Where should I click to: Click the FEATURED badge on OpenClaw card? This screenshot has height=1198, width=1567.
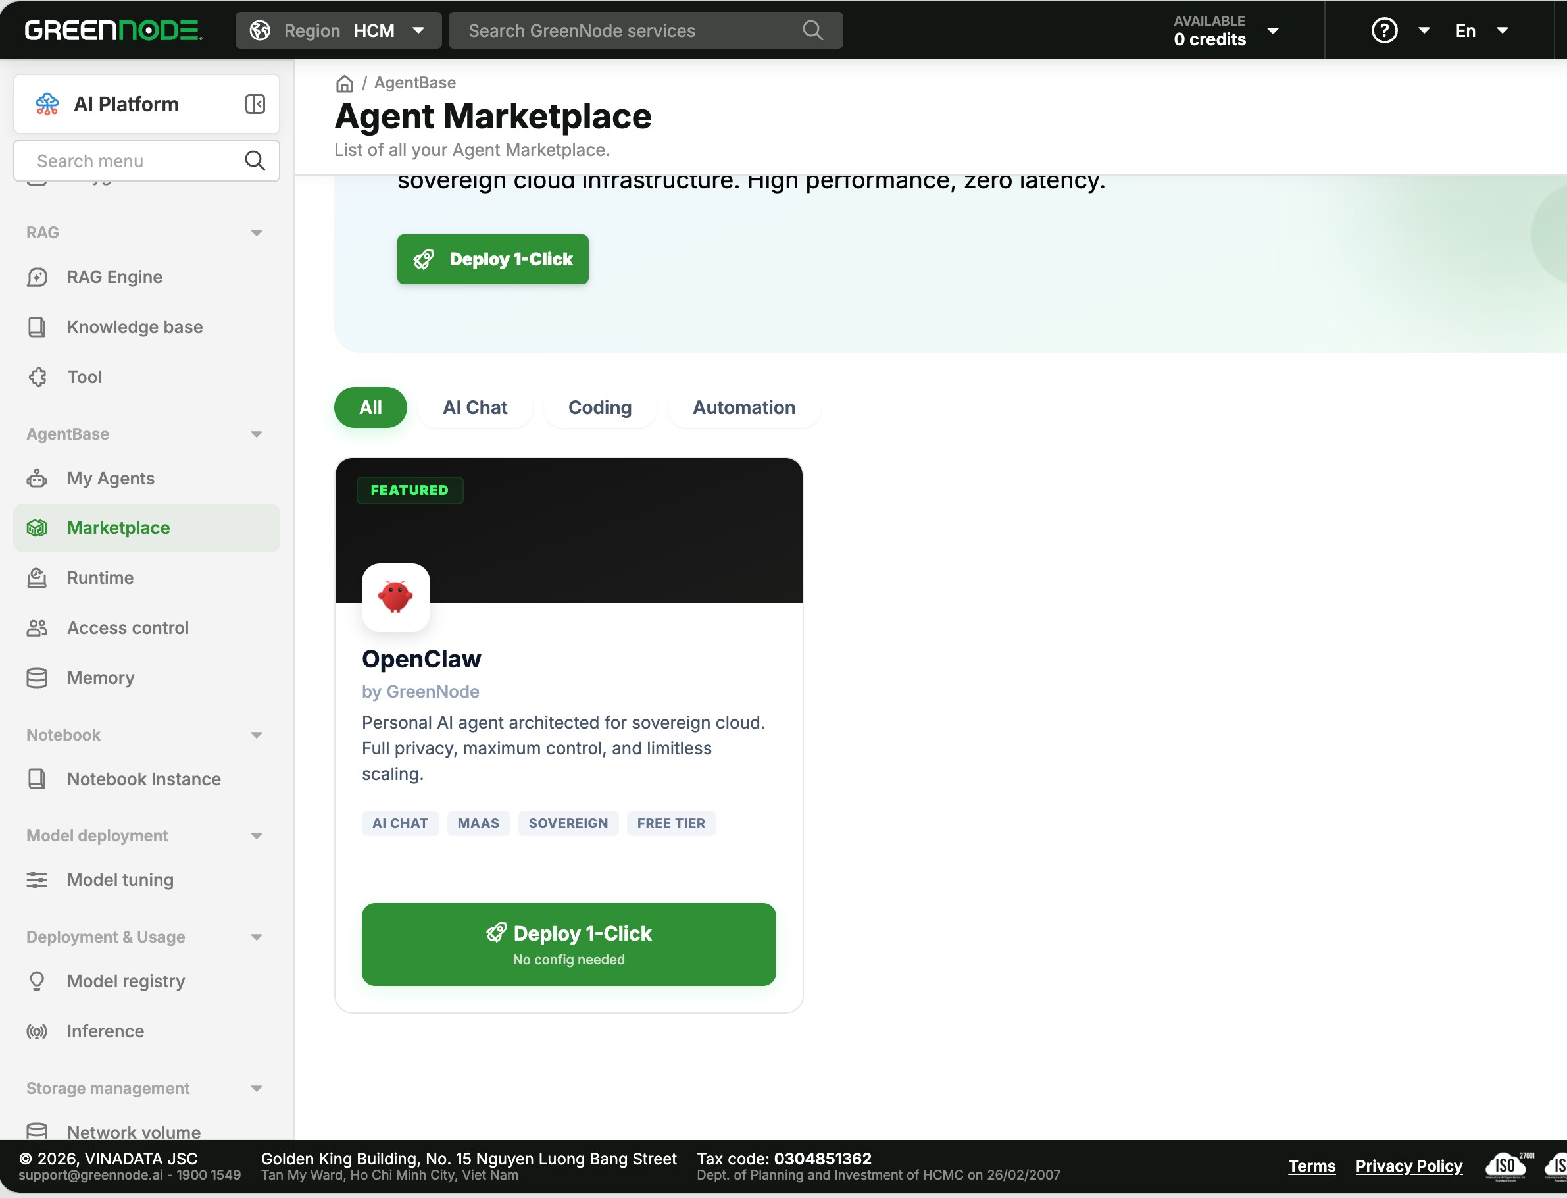410,490
